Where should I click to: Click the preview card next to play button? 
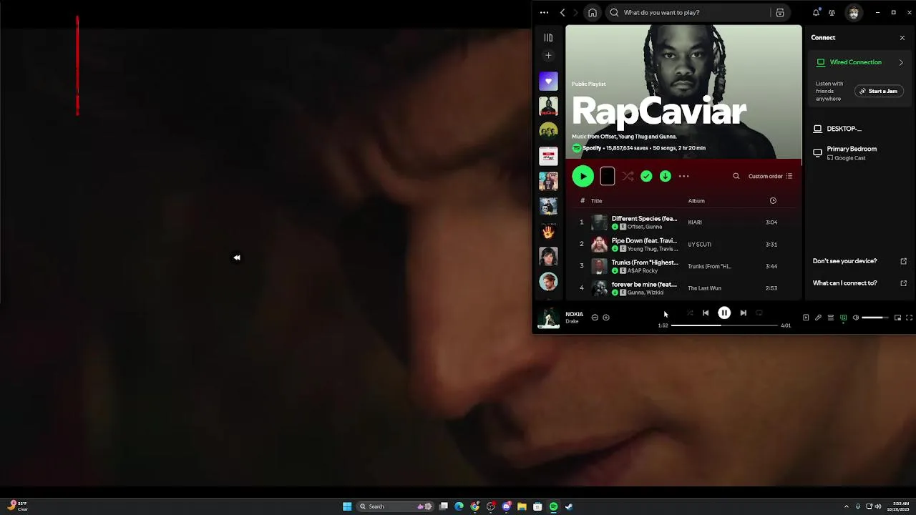coord(607,176)
